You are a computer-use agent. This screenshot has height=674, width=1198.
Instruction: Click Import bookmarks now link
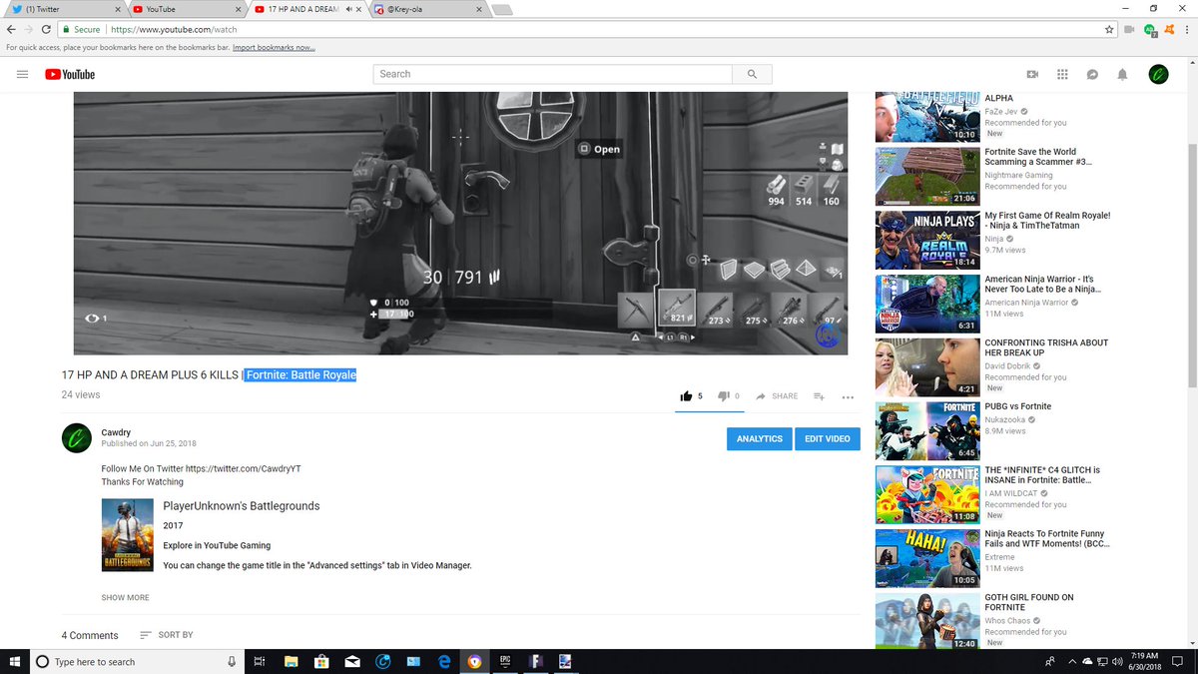tap(274, 47)
